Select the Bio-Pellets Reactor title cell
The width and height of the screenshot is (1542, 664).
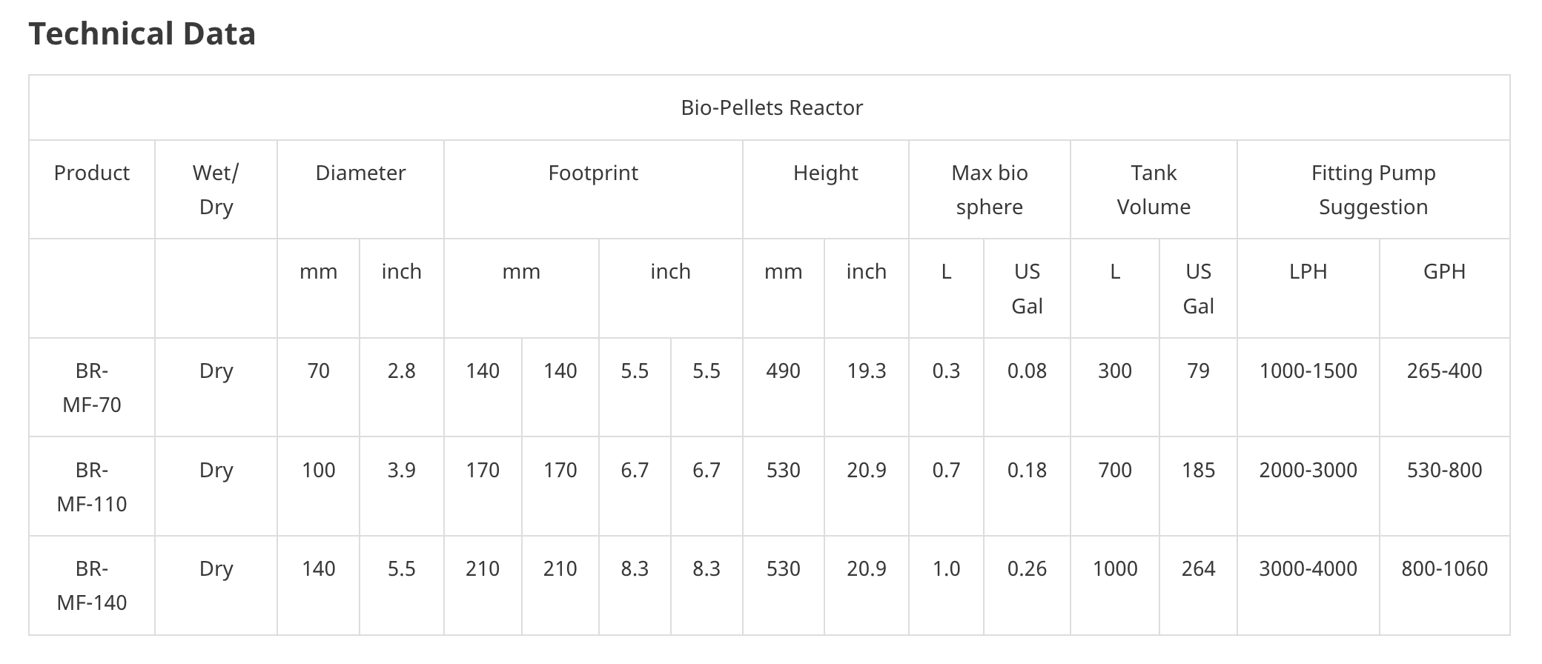coord(770,107)
